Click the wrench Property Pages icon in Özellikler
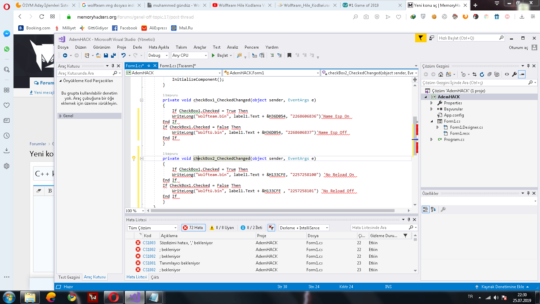Image resolution: width=540 pixels, height=304 pixels. 443,209
